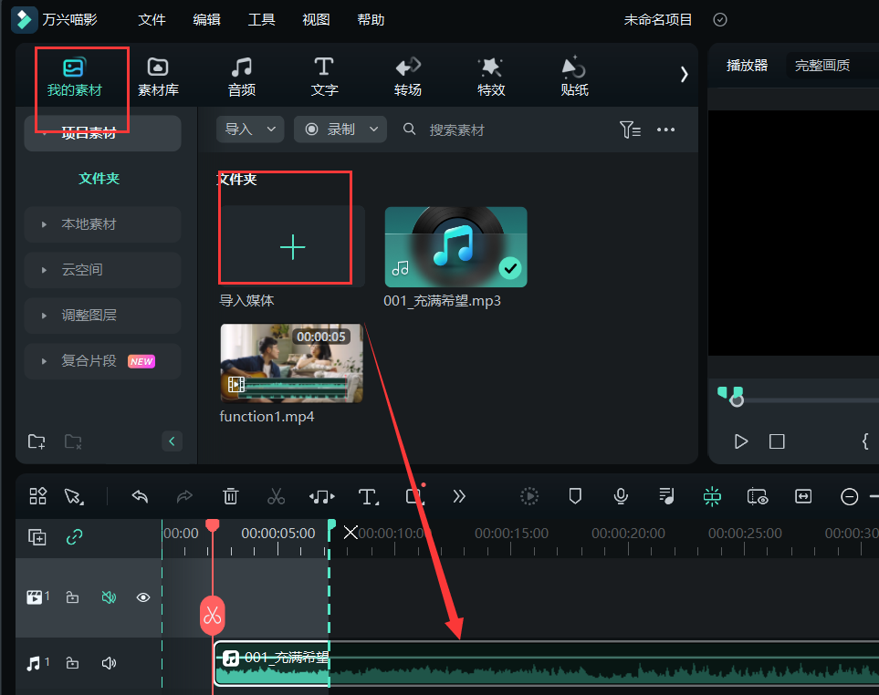Toggle eye visibility on video track 1

(x=142, y=596)
